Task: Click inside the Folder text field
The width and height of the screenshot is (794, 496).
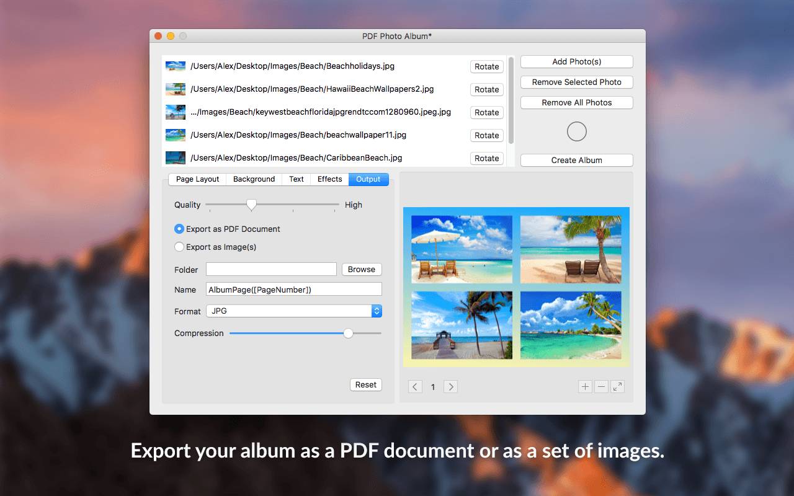Action: click(271, 269)
